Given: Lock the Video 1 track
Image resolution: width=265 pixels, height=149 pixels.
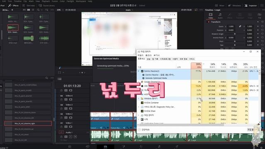Looking at the screenshot, I should pos(61,127).
